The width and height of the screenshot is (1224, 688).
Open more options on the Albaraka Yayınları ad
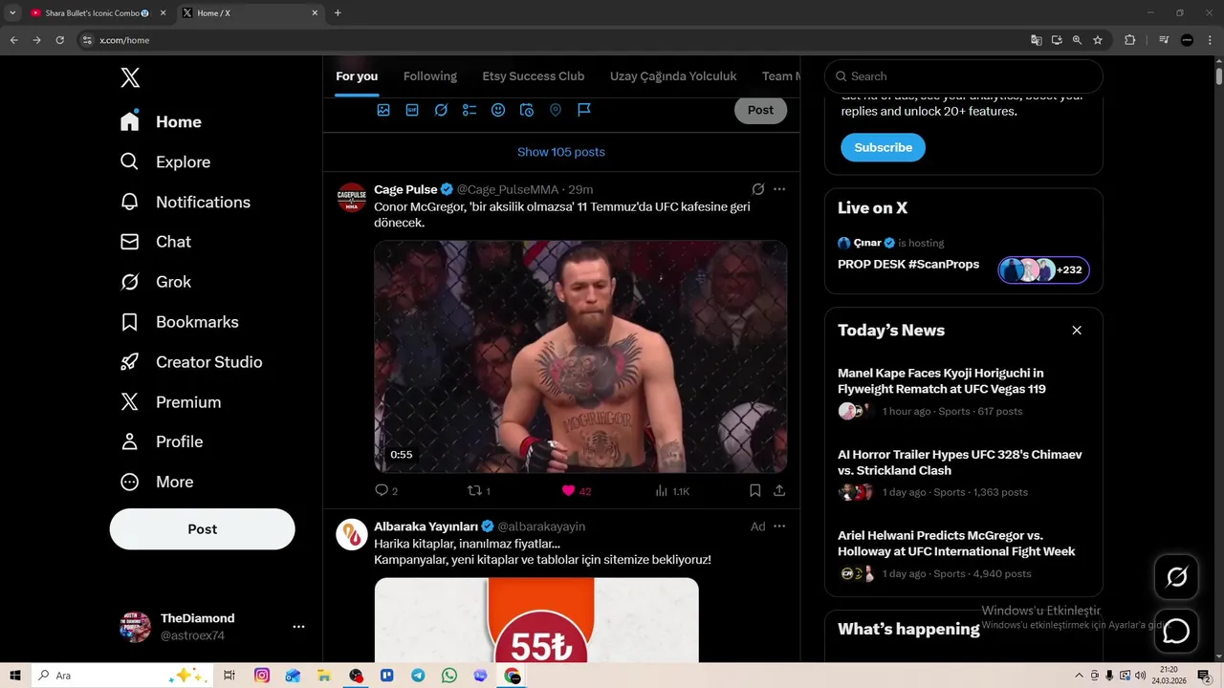click(x=779, y=527)
